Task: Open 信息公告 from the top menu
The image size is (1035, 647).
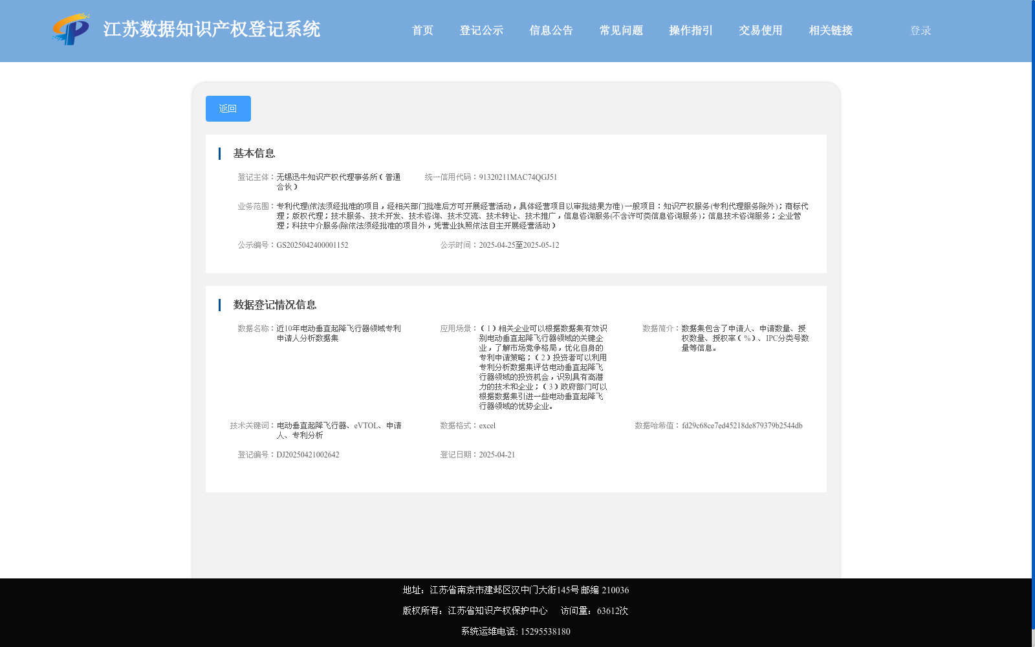Action: coord(550,30)
